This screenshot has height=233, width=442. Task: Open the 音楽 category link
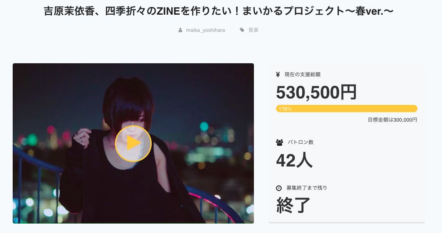(x=254, y=30)
